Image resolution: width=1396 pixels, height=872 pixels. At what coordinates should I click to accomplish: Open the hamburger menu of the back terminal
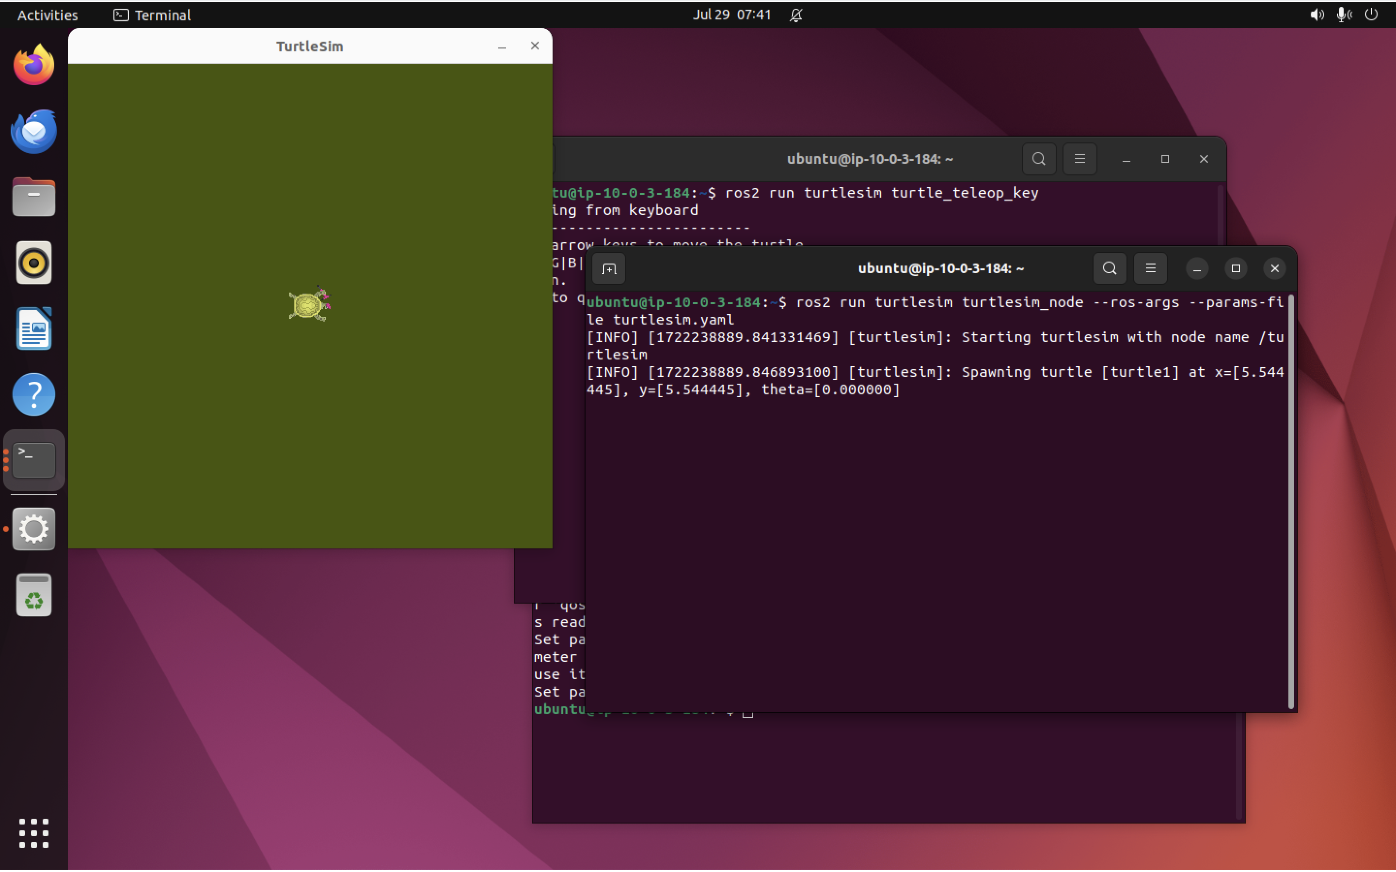click(x=1079, y=158)
